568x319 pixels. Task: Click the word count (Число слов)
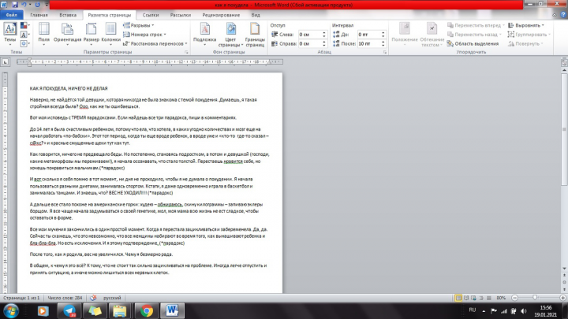point(65,298)
